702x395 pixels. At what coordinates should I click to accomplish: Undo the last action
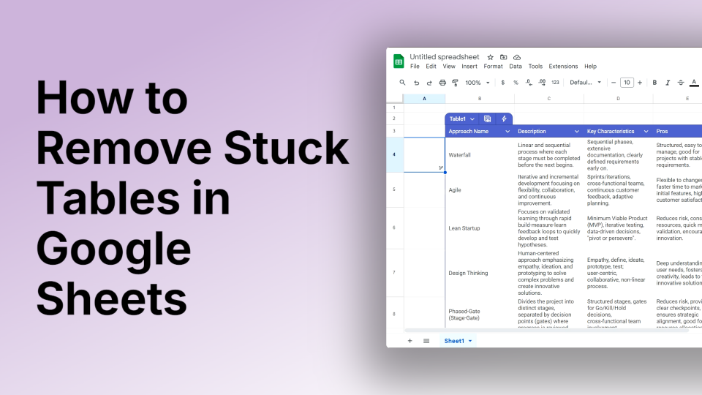(x=416, y=83)
